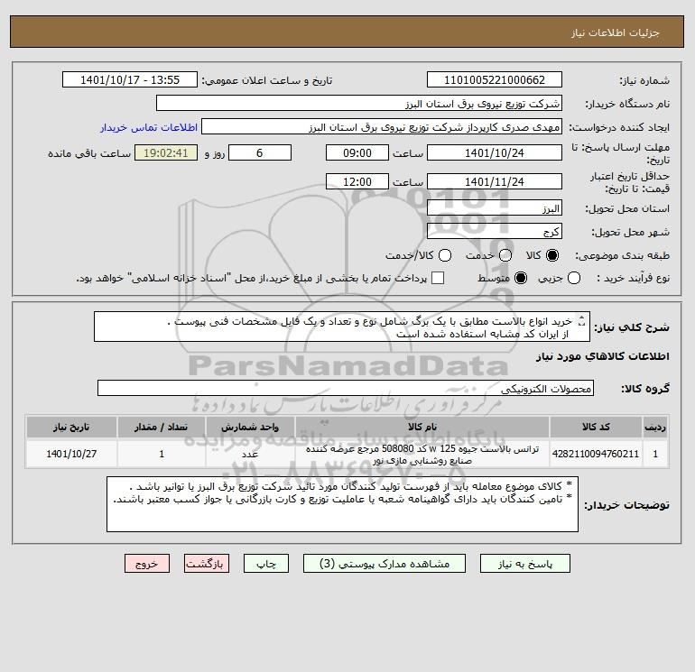Open مشاهده مدارک پیوستی (3) button
The height and width of the screenshot is (672, 695).
pyautogui.click(x=385, y=564)
